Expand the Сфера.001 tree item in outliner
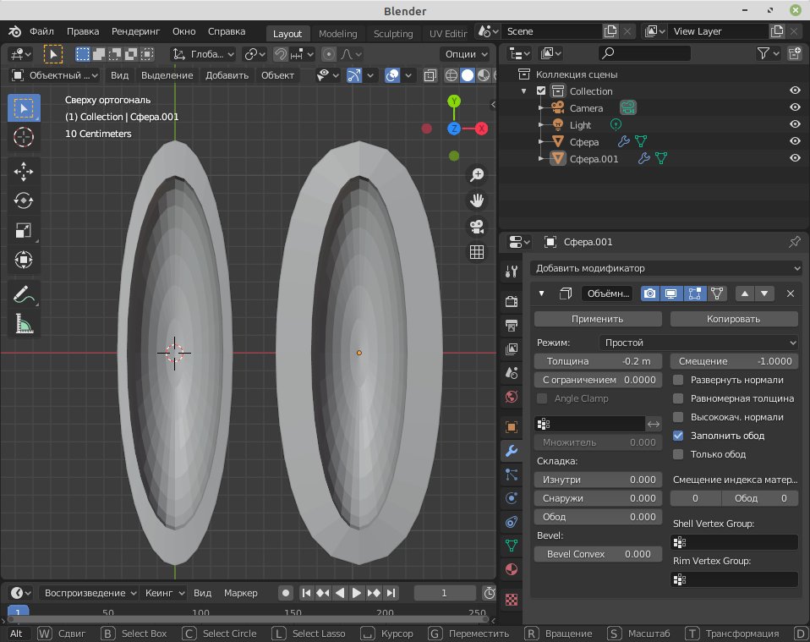The height and width of the screenshot is (642, 810). [x=542, y=159]
